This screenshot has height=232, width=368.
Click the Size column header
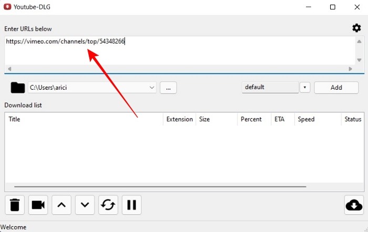[x=217, y=119]
